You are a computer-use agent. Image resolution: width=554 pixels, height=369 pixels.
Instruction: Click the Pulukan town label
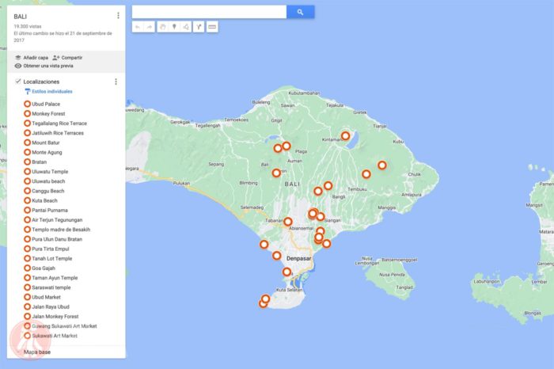pyautogui.click(x=181, y=184)
